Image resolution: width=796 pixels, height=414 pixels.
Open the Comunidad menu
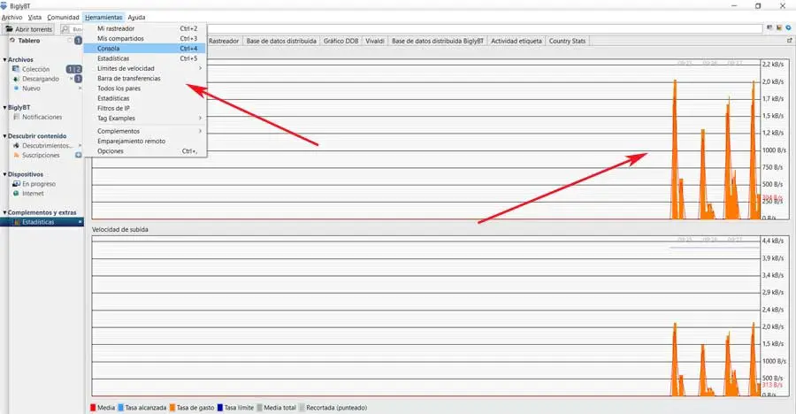(x=63, y=18)
